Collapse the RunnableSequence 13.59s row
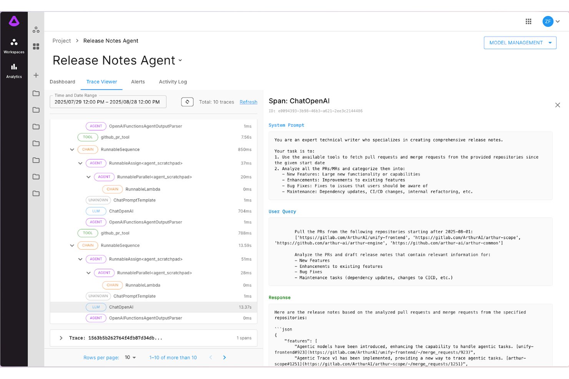The width and height of the screenshot is (569, 379). tap(72, 246)
